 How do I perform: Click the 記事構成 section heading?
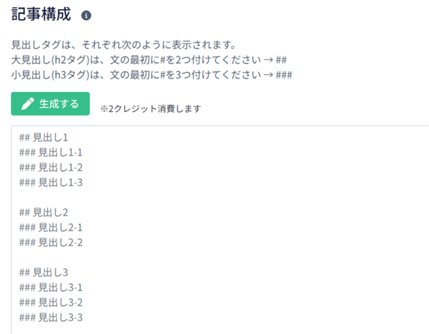[41, 14]
